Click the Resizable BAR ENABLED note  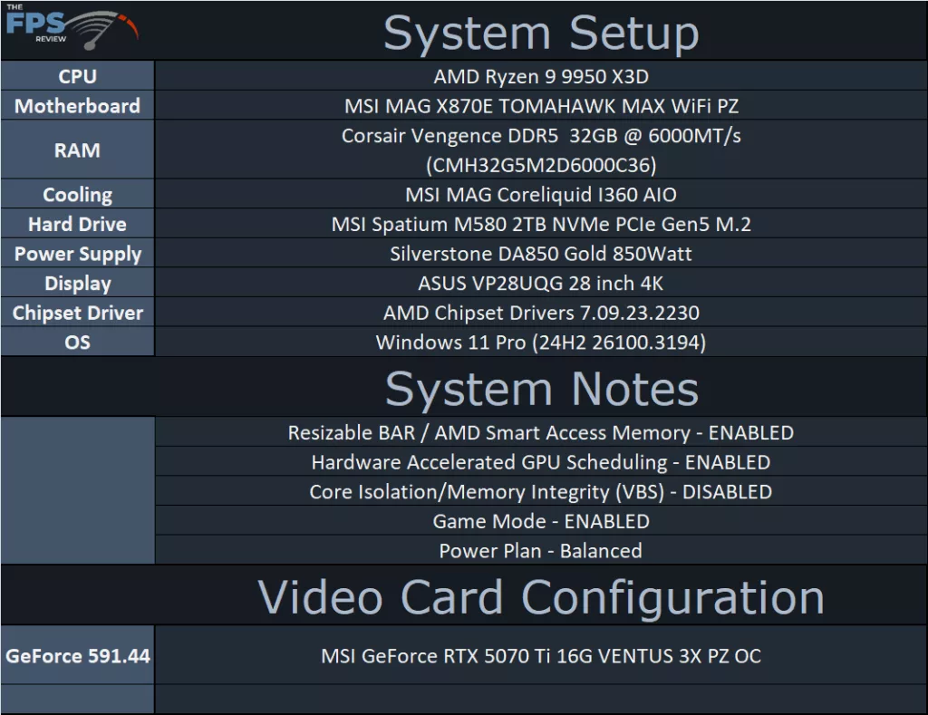(x=541, y=433)
